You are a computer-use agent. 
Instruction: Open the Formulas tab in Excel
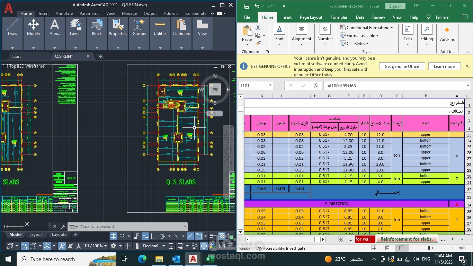click(x=339, y=17)
